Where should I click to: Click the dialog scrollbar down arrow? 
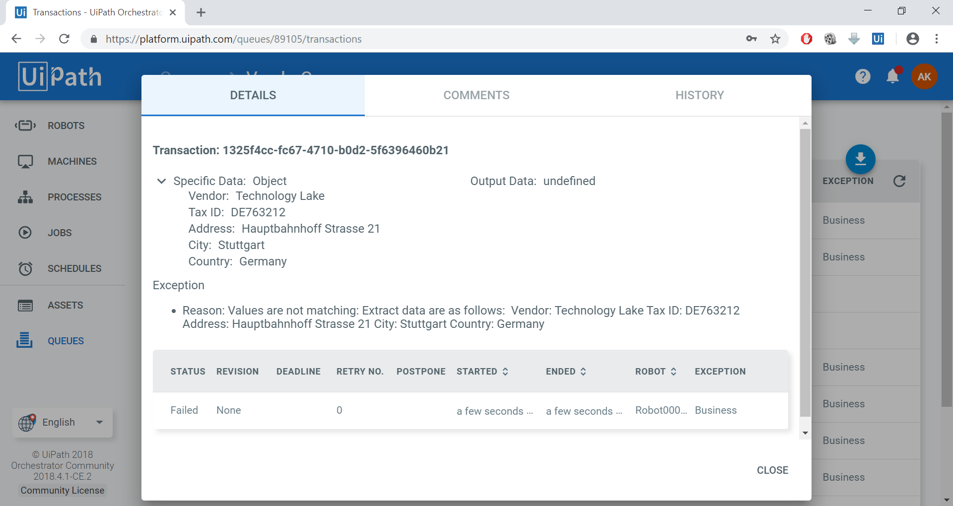coord(805,433)
